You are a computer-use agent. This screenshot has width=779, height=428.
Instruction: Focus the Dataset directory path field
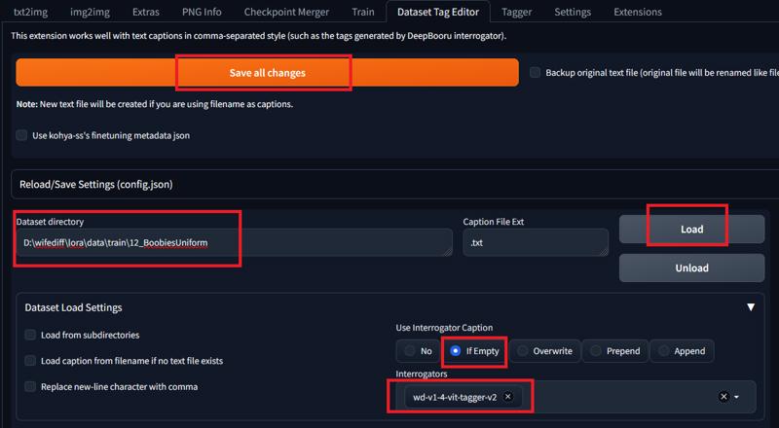[234, 242]
